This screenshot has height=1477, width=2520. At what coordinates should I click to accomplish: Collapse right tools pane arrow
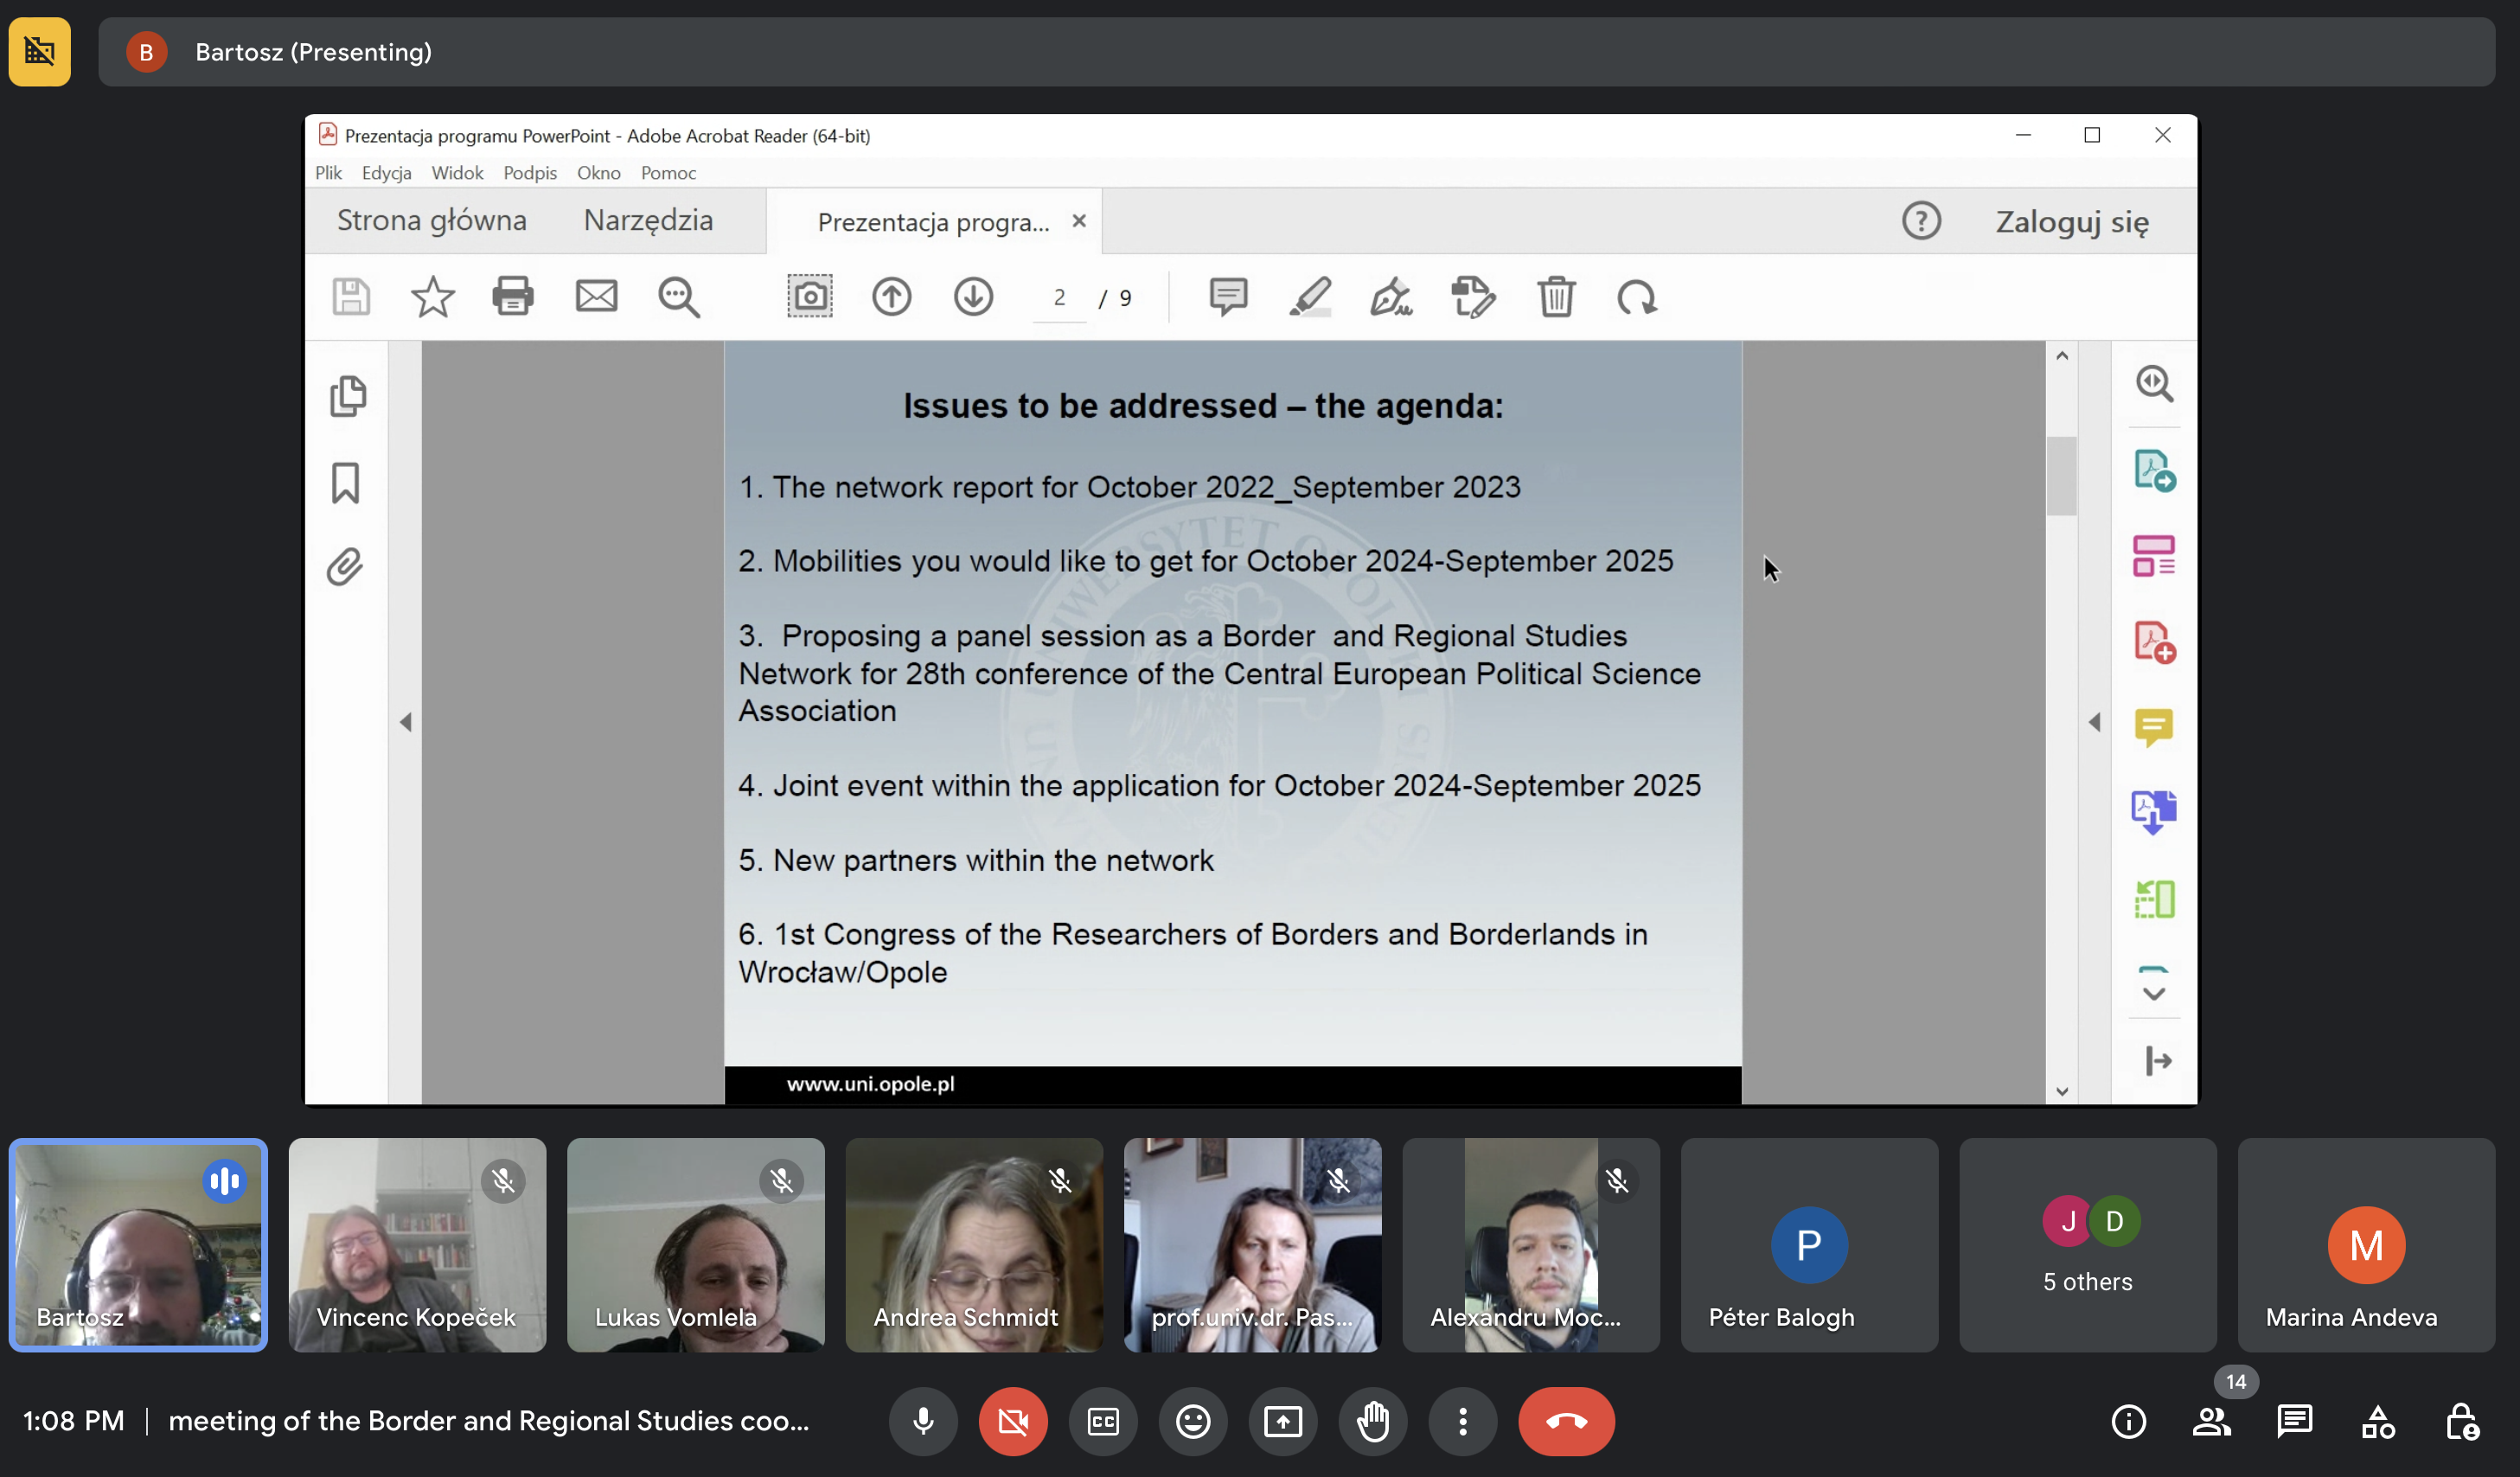(2094, 722)
